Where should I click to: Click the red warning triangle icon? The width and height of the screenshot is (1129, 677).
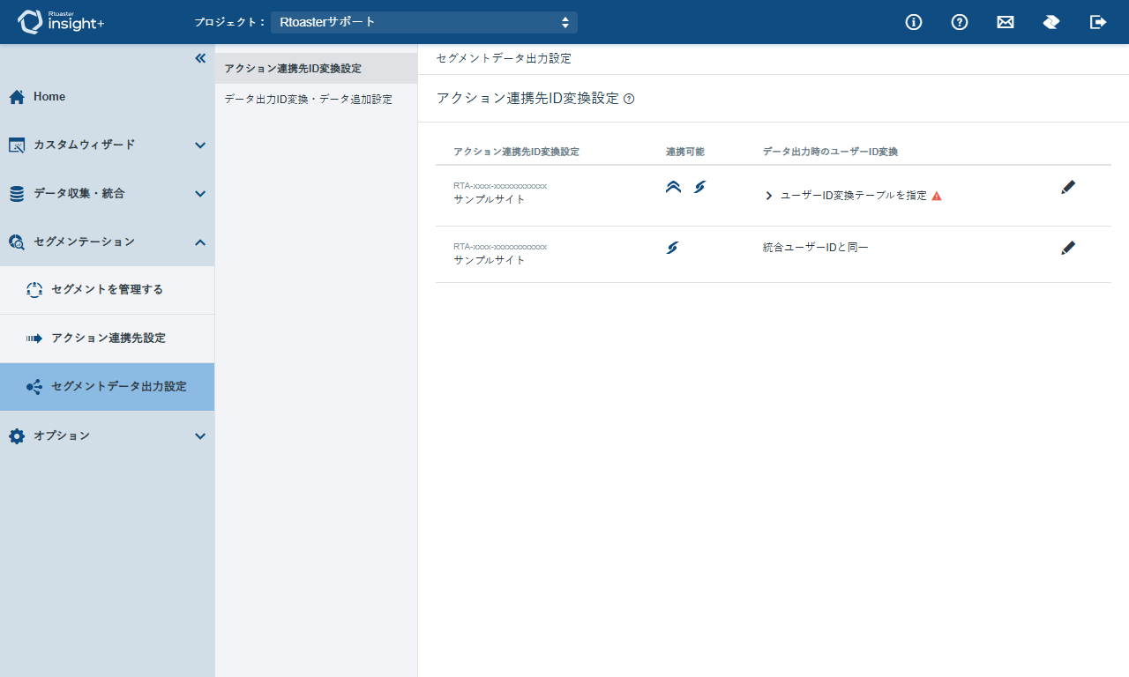pos(937,196)
